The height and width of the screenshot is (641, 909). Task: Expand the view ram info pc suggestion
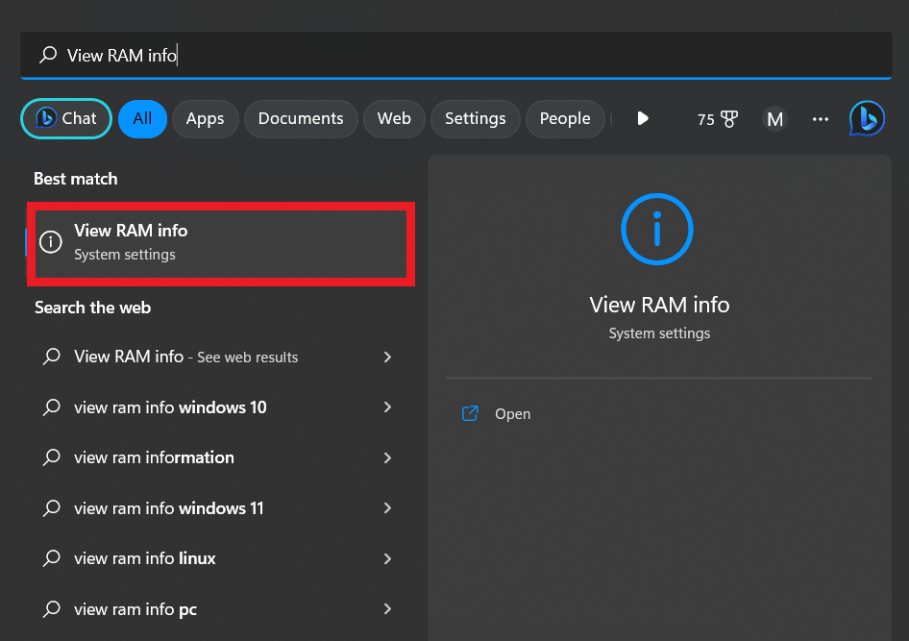(387, 608)
